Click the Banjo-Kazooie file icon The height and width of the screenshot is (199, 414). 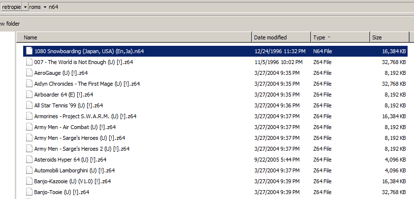point(29,181)
